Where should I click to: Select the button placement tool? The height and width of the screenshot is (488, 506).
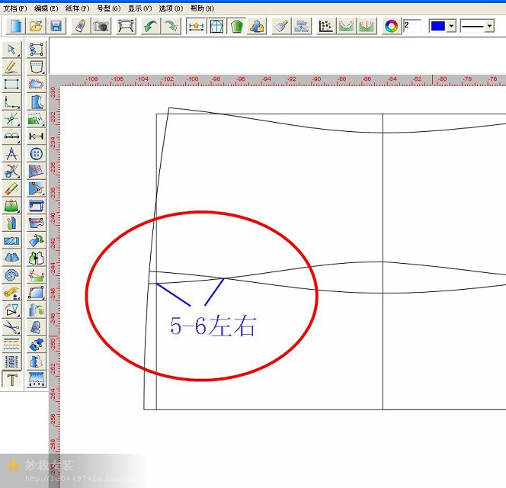(36, 154)
